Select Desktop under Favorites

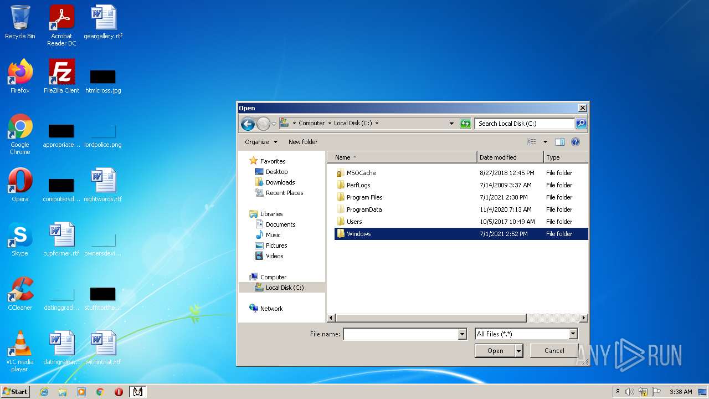pos(271,172)
